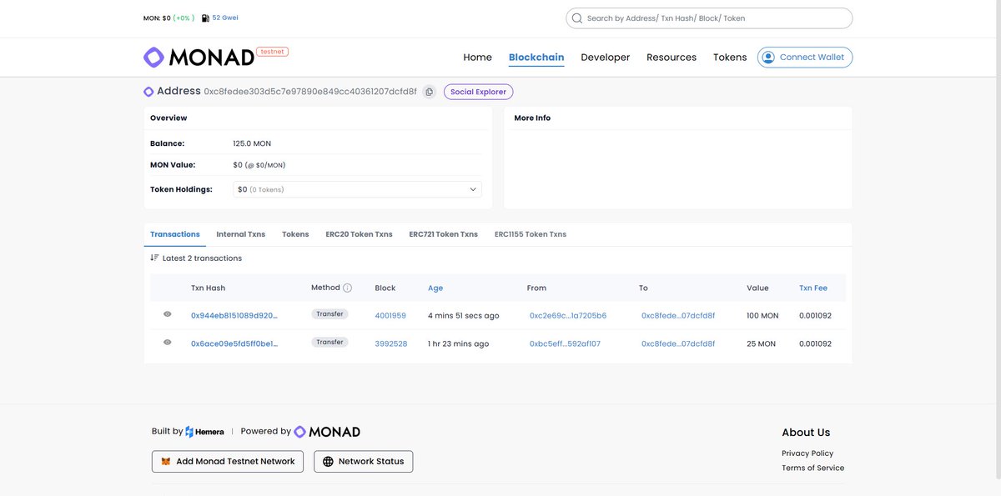Click the Transfer badge in block 3992528 row
This screenshot has height=496, width=1001.
point(329,342)
